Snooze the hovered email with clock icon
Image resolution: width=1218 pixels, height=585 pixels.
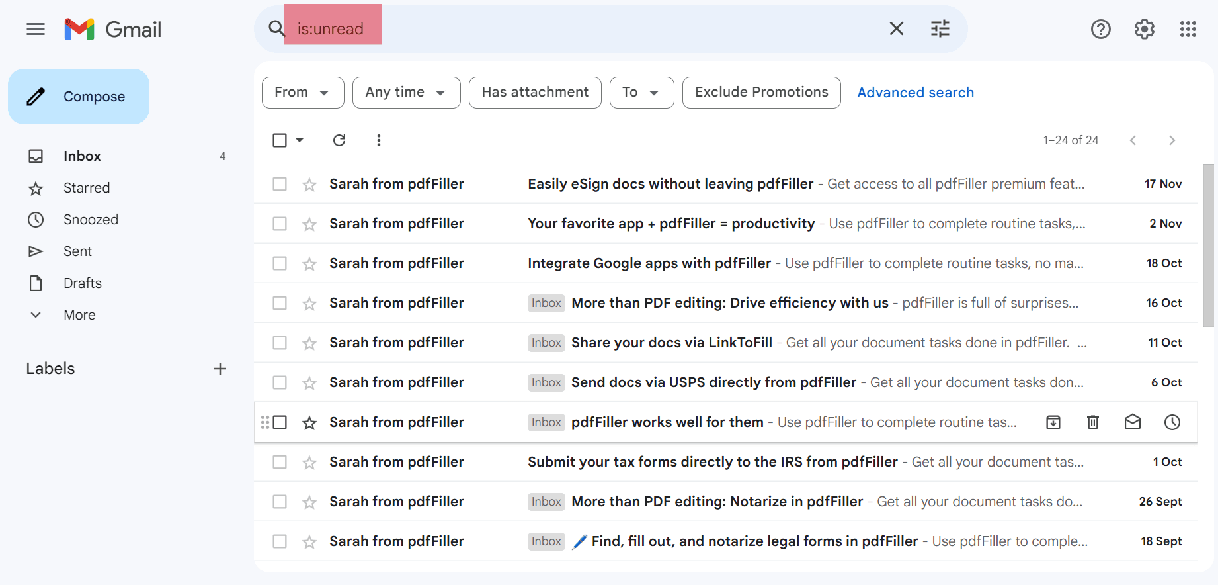[1172, 422]
